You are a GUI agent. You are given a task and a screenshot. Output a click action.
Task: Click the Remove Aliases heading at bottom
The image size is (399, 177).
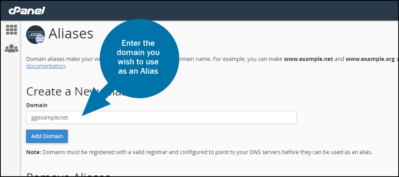(x=69, y=174)
